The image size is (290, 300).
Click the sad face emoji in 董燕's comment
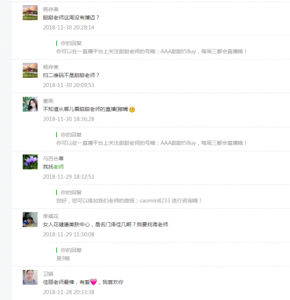tap(132, 110)
